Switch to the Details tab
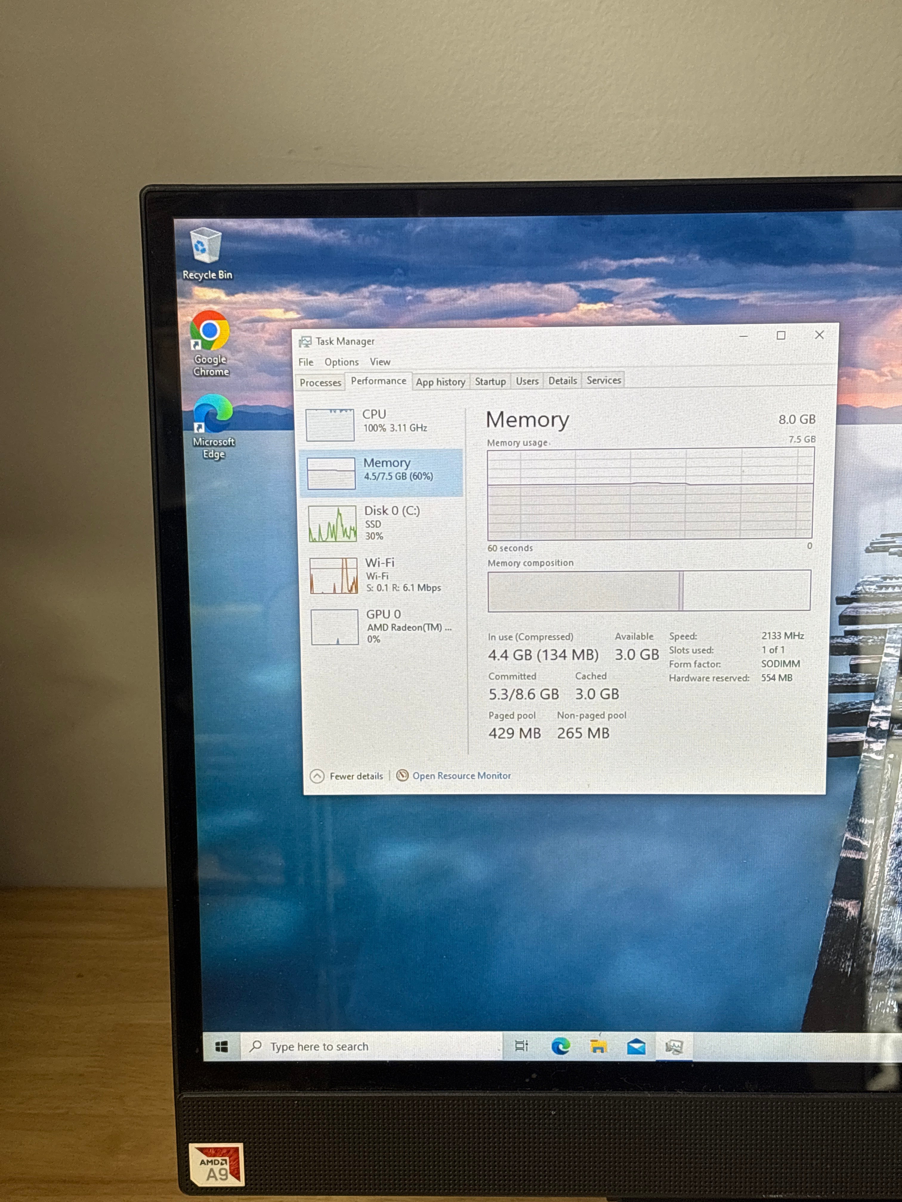This screenshot has height=1202, width=902. tap(562, 380)
